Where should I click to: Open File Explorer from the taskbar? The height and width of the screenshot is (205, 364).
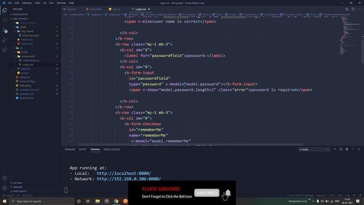pyautogui.click(x=97, y=201)
